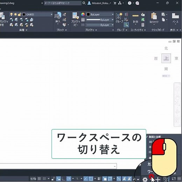The width and height of the screenshot is (182, 182).
Task: Click プロパティコピー match properties tool
Action: point(76,19)
